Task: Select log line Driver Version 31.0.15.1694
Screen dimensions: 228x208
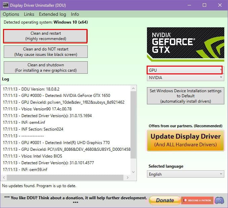Action: click(x=47, y=115)
